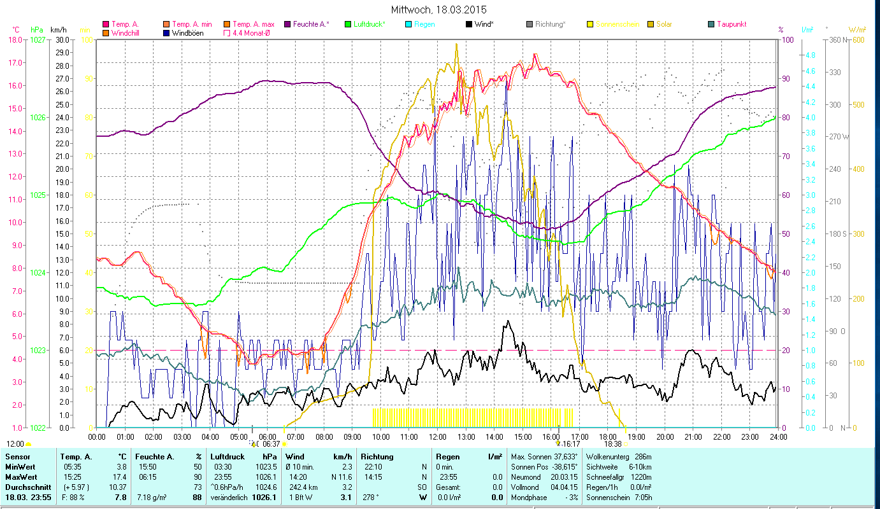Click the 'Mondphase -3%' entry

pyautogui.click(x=544, y=498)
